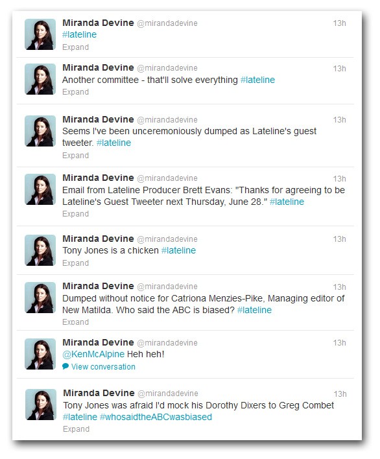Expand the first #lateline-only tweet
The image size is (380, 459).
coord(75,47)
